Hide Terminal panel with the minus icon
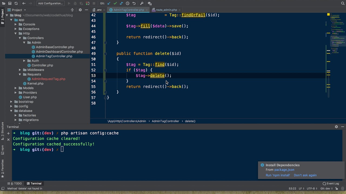Viewport: 346px width, 194px height. click(342, 127)
